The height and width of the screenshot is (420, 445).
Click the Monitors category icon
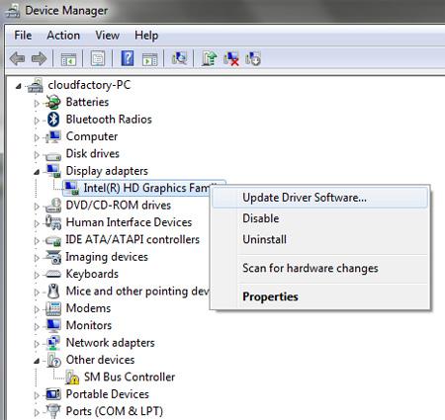click(x=53, y=326)
